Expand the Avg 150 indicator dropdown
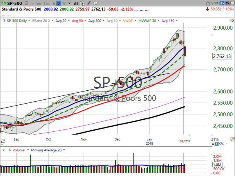Screen dimensions: 235x176 pos(177,20)
